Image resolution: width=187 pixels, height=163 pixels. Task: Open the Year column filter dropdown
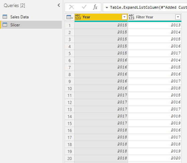(x=124, y=17)
